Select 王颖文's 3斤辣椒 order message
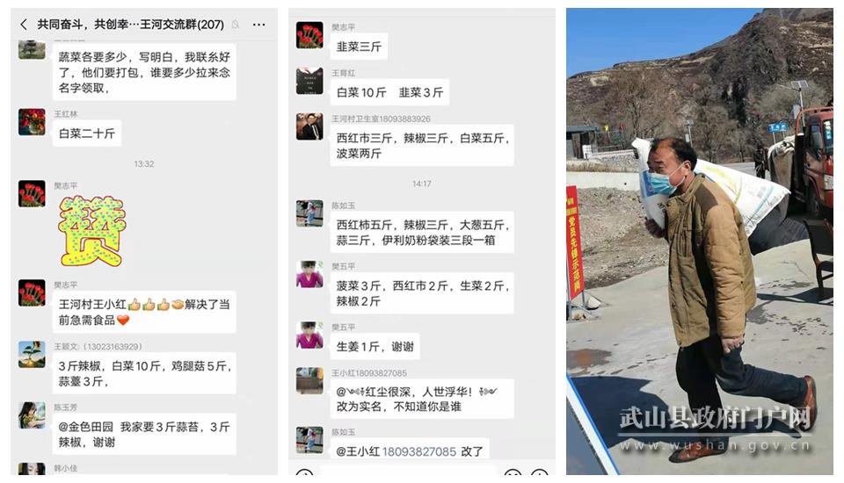Image resolution: width=844 pixels, height=483 pixels. point(144,373)
